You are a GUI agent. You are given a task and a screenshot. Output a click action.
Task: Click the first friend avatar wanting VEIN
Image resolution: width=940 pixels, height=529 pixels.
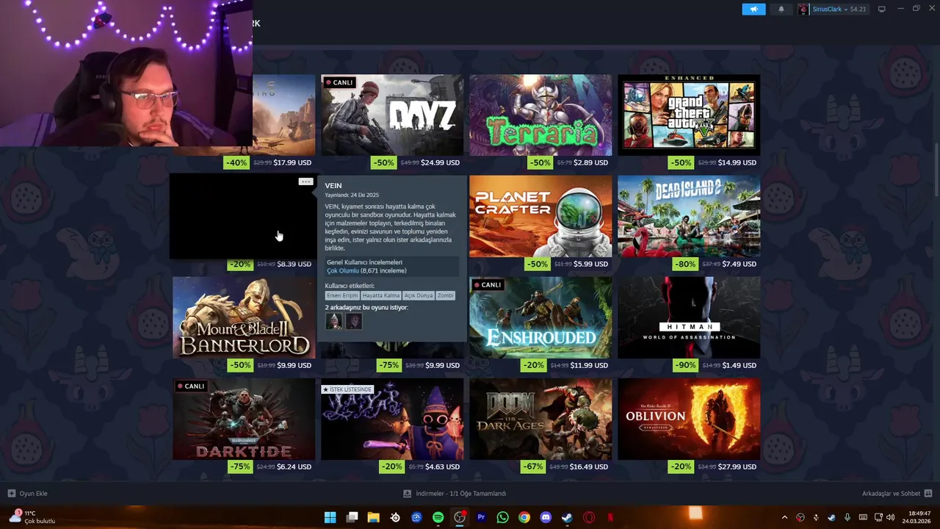(333, 321)
